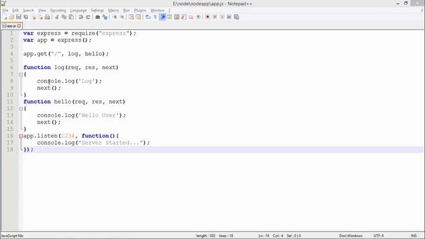Select the app.js document tab

pyautogui.click(x=11, y=26)
